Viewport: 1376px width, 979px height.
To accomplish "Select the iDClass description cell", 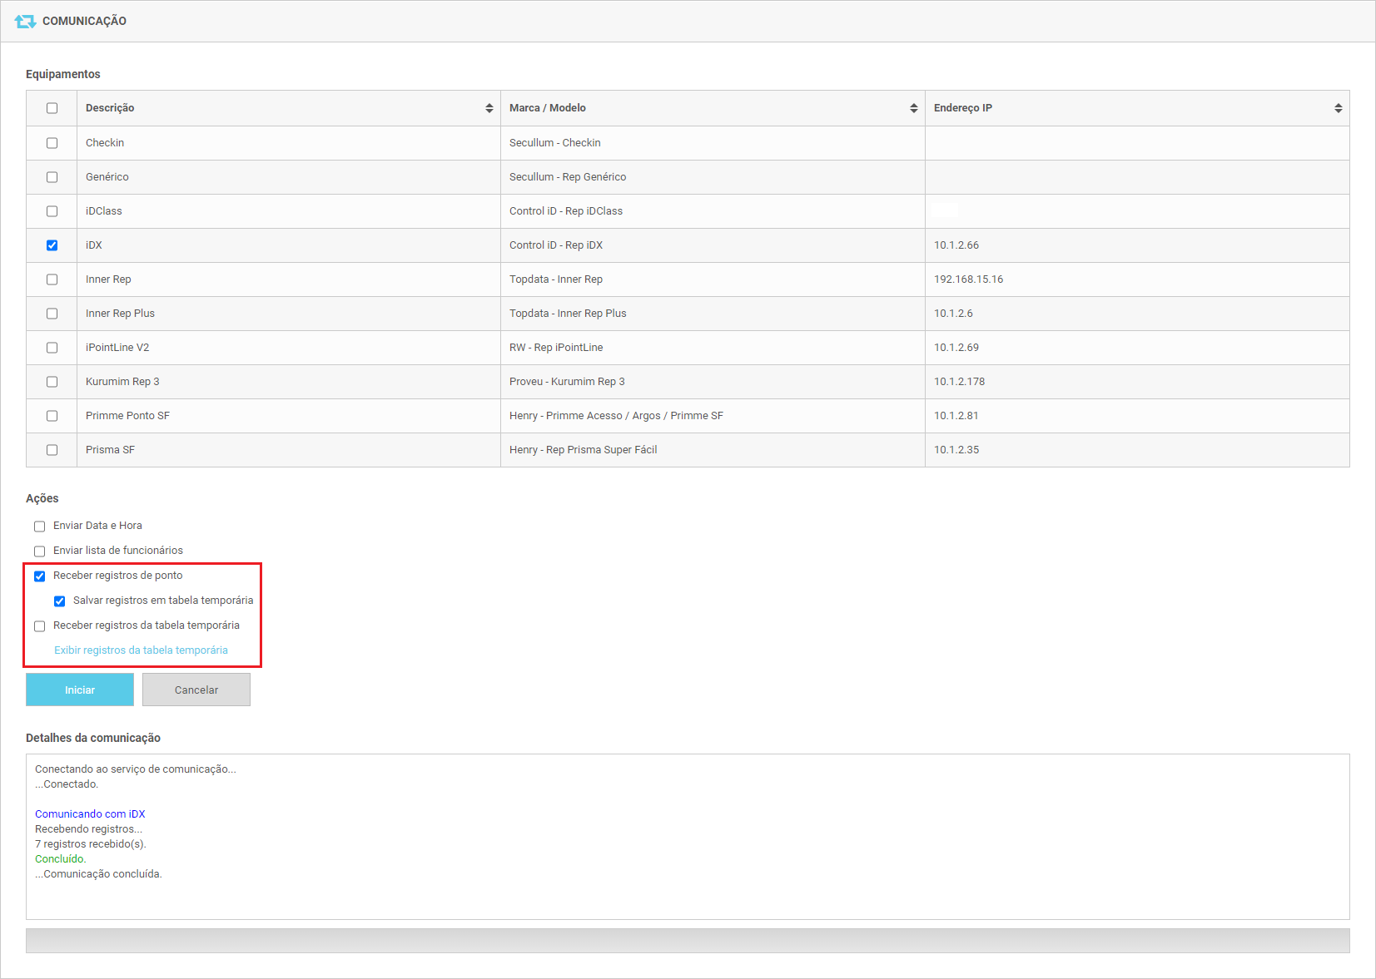I will pos(289,211).
